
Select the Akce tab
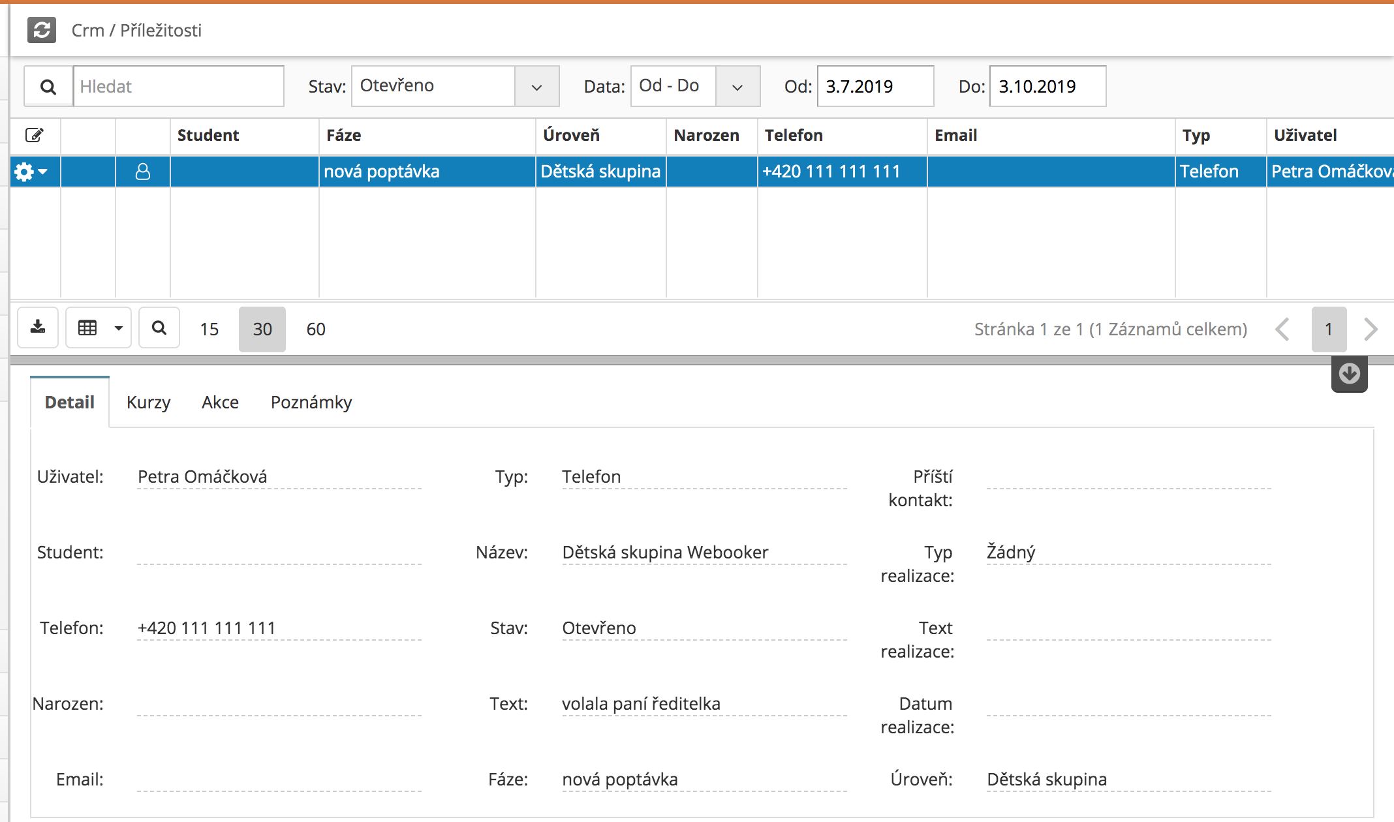(x=220, y=403)
